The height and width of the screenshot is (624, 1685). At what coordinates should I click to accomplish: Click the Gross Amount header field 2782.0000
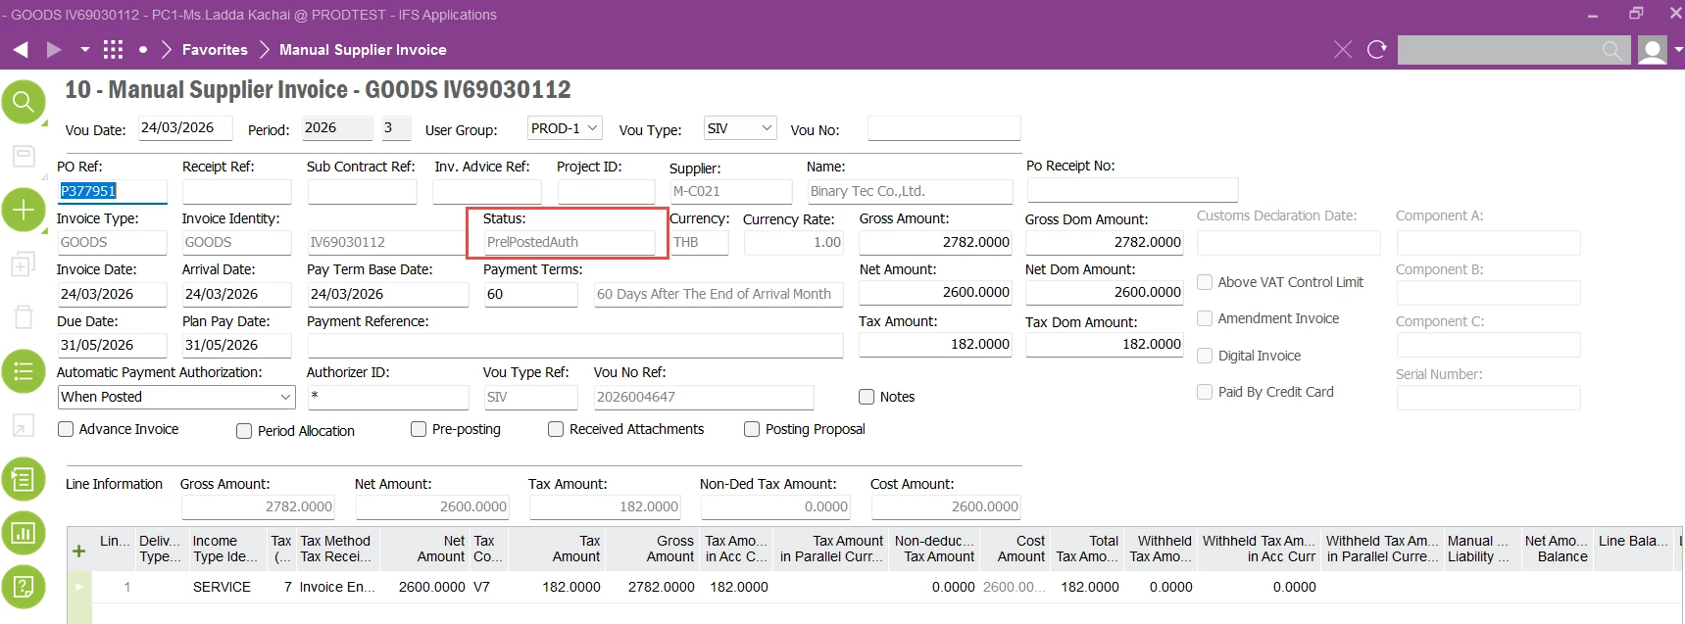(x=936, y=242)
